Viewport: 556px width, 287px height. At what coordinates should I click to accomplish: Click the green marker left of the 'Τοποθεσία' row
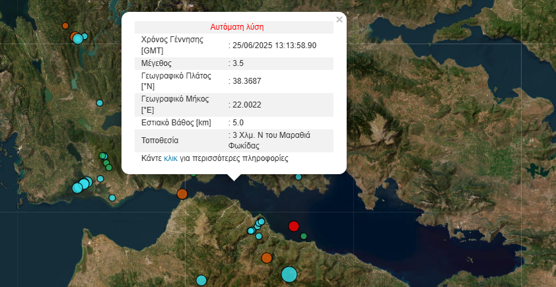pos(103,156)
